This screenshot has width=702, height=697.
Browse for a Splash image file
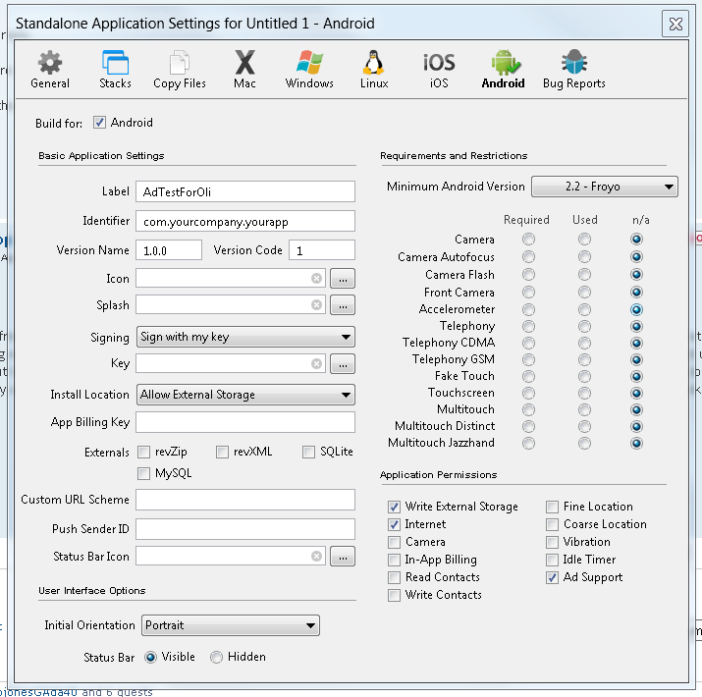(x=342, y=305)
